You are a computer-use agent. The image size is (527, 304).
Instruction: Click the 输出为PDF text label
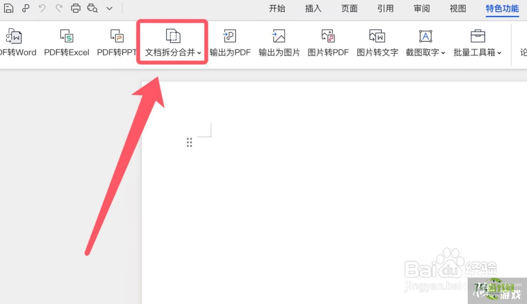pyautogui.click(x=230, y=52)
